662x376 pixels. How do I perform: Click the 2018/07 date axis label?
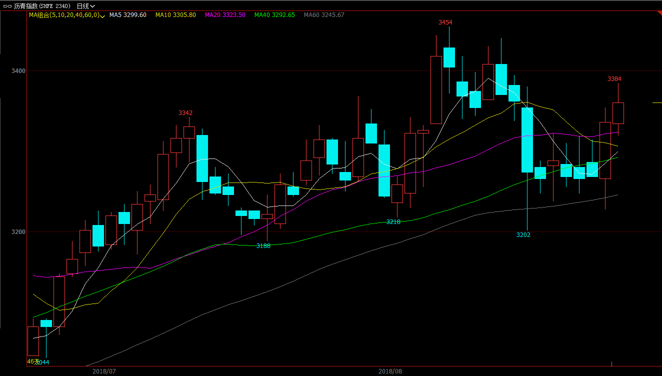(x=104, y=371)
